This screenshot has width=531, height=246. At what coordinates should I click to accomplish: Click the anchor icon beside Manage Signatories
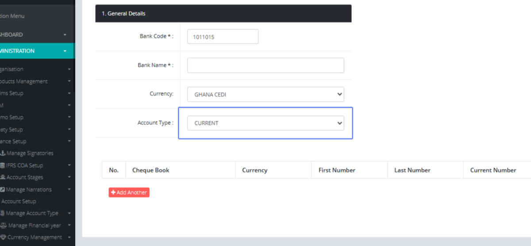[3, 154]
